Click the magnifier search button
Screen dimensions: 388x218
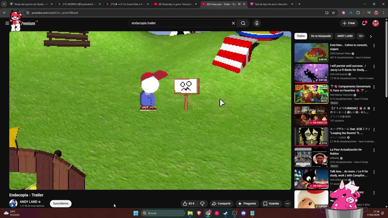(243, 23)
